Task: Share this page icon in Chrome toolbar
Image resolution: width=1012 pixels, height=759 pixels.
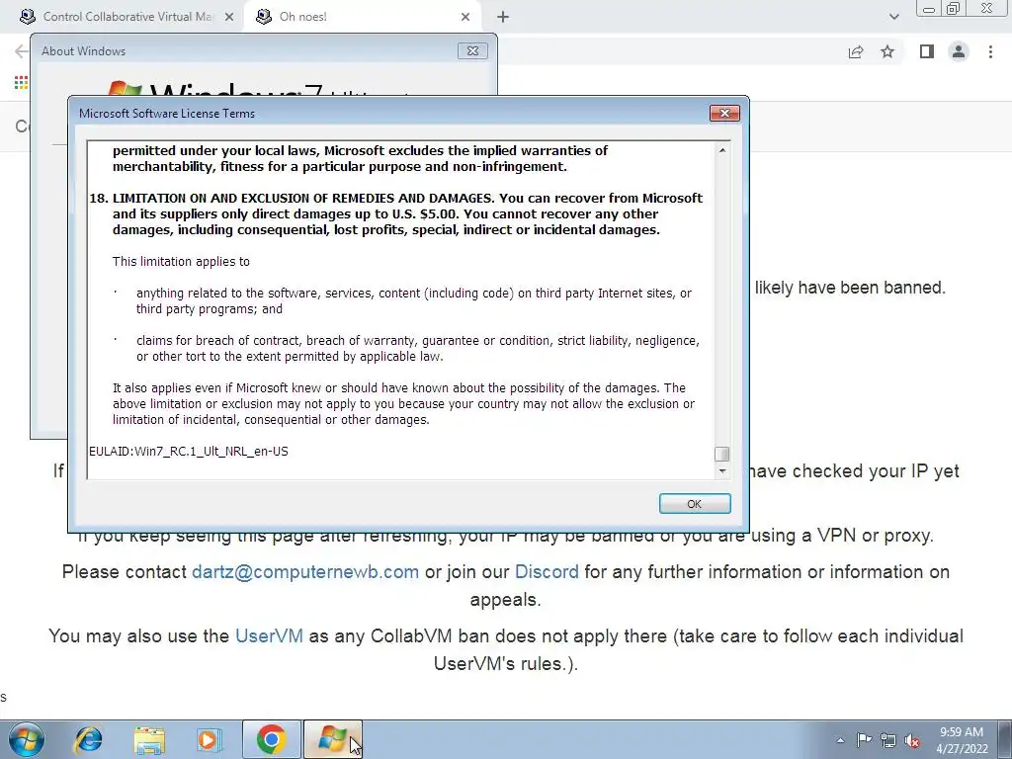Action: point(856,51)
